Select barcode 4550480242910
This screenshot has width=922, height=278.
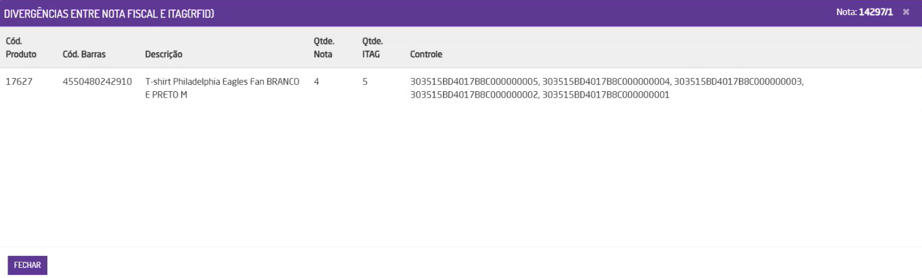[97, 82]
